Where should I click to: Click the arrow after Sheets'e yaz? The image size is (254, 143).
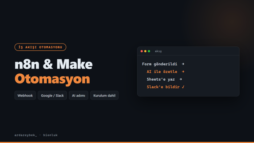[181, 79]
